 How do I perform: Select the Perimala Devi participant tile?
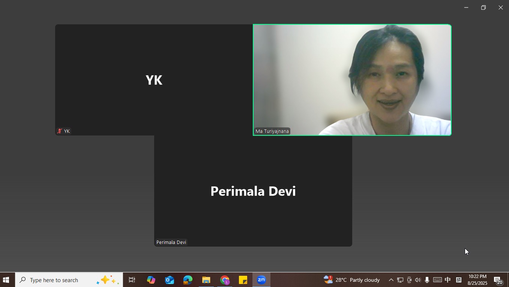coord(253,191)
